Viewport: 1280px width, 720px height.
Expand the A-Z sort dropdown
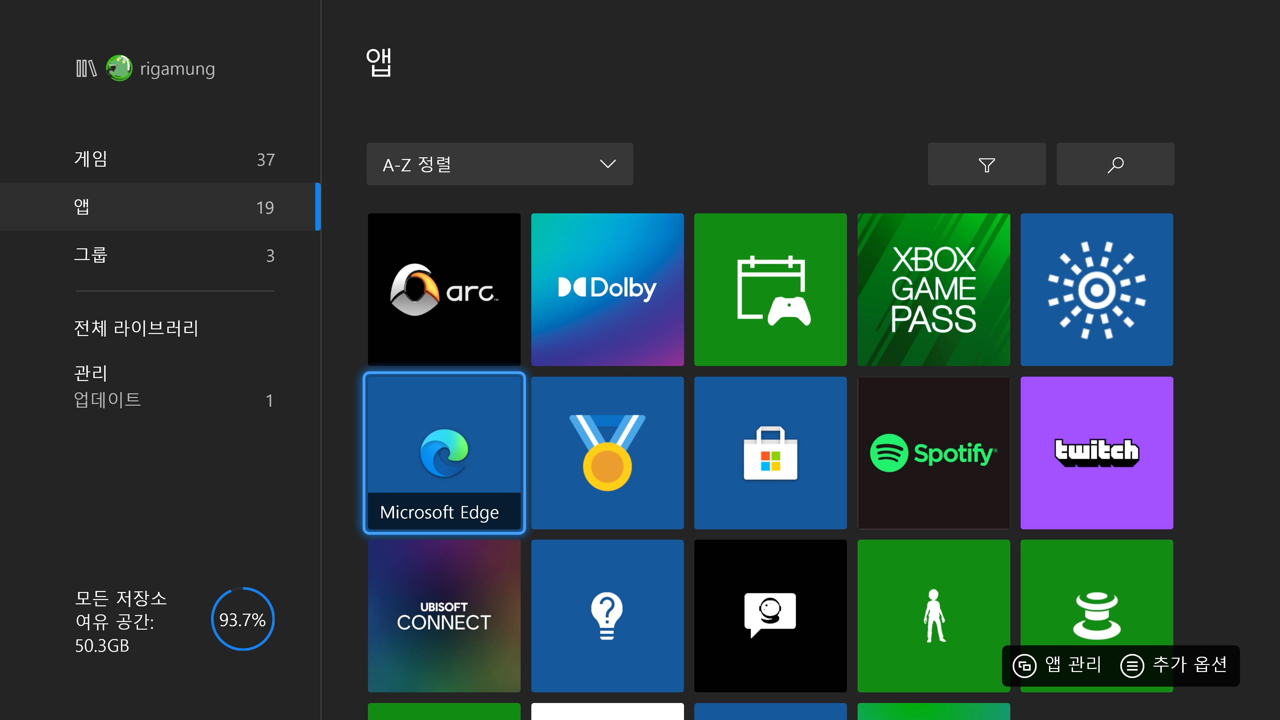click(500, 164)
